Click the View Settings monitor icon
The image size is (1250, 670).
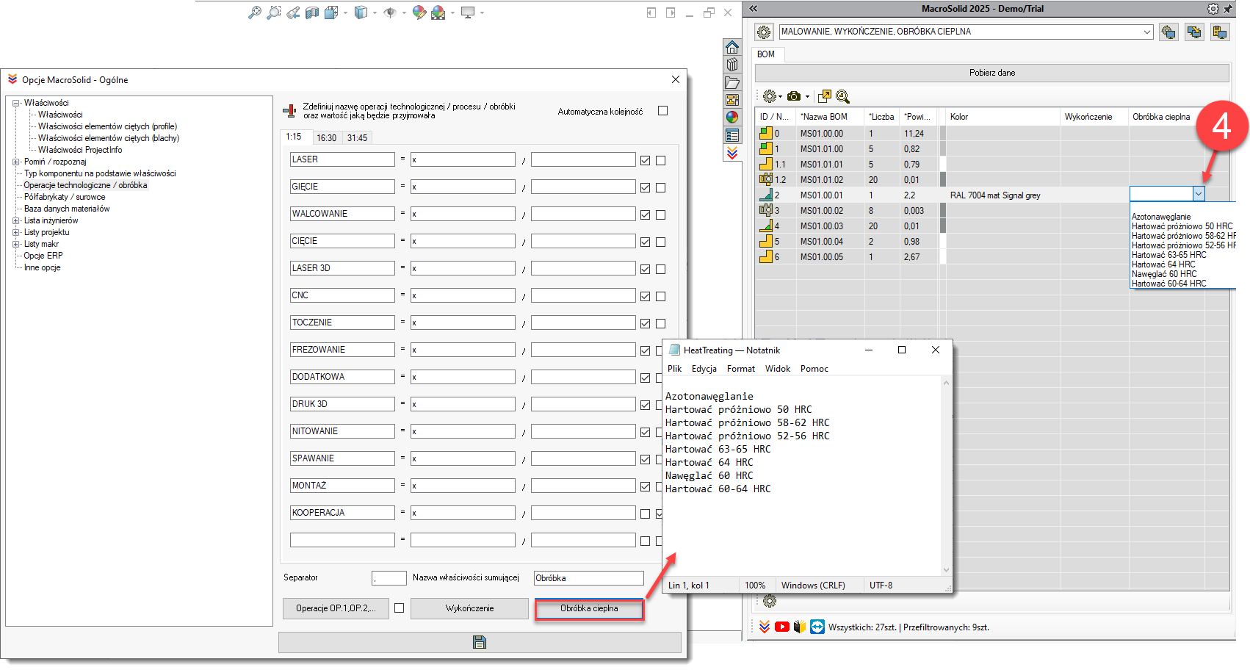[468, 12]
